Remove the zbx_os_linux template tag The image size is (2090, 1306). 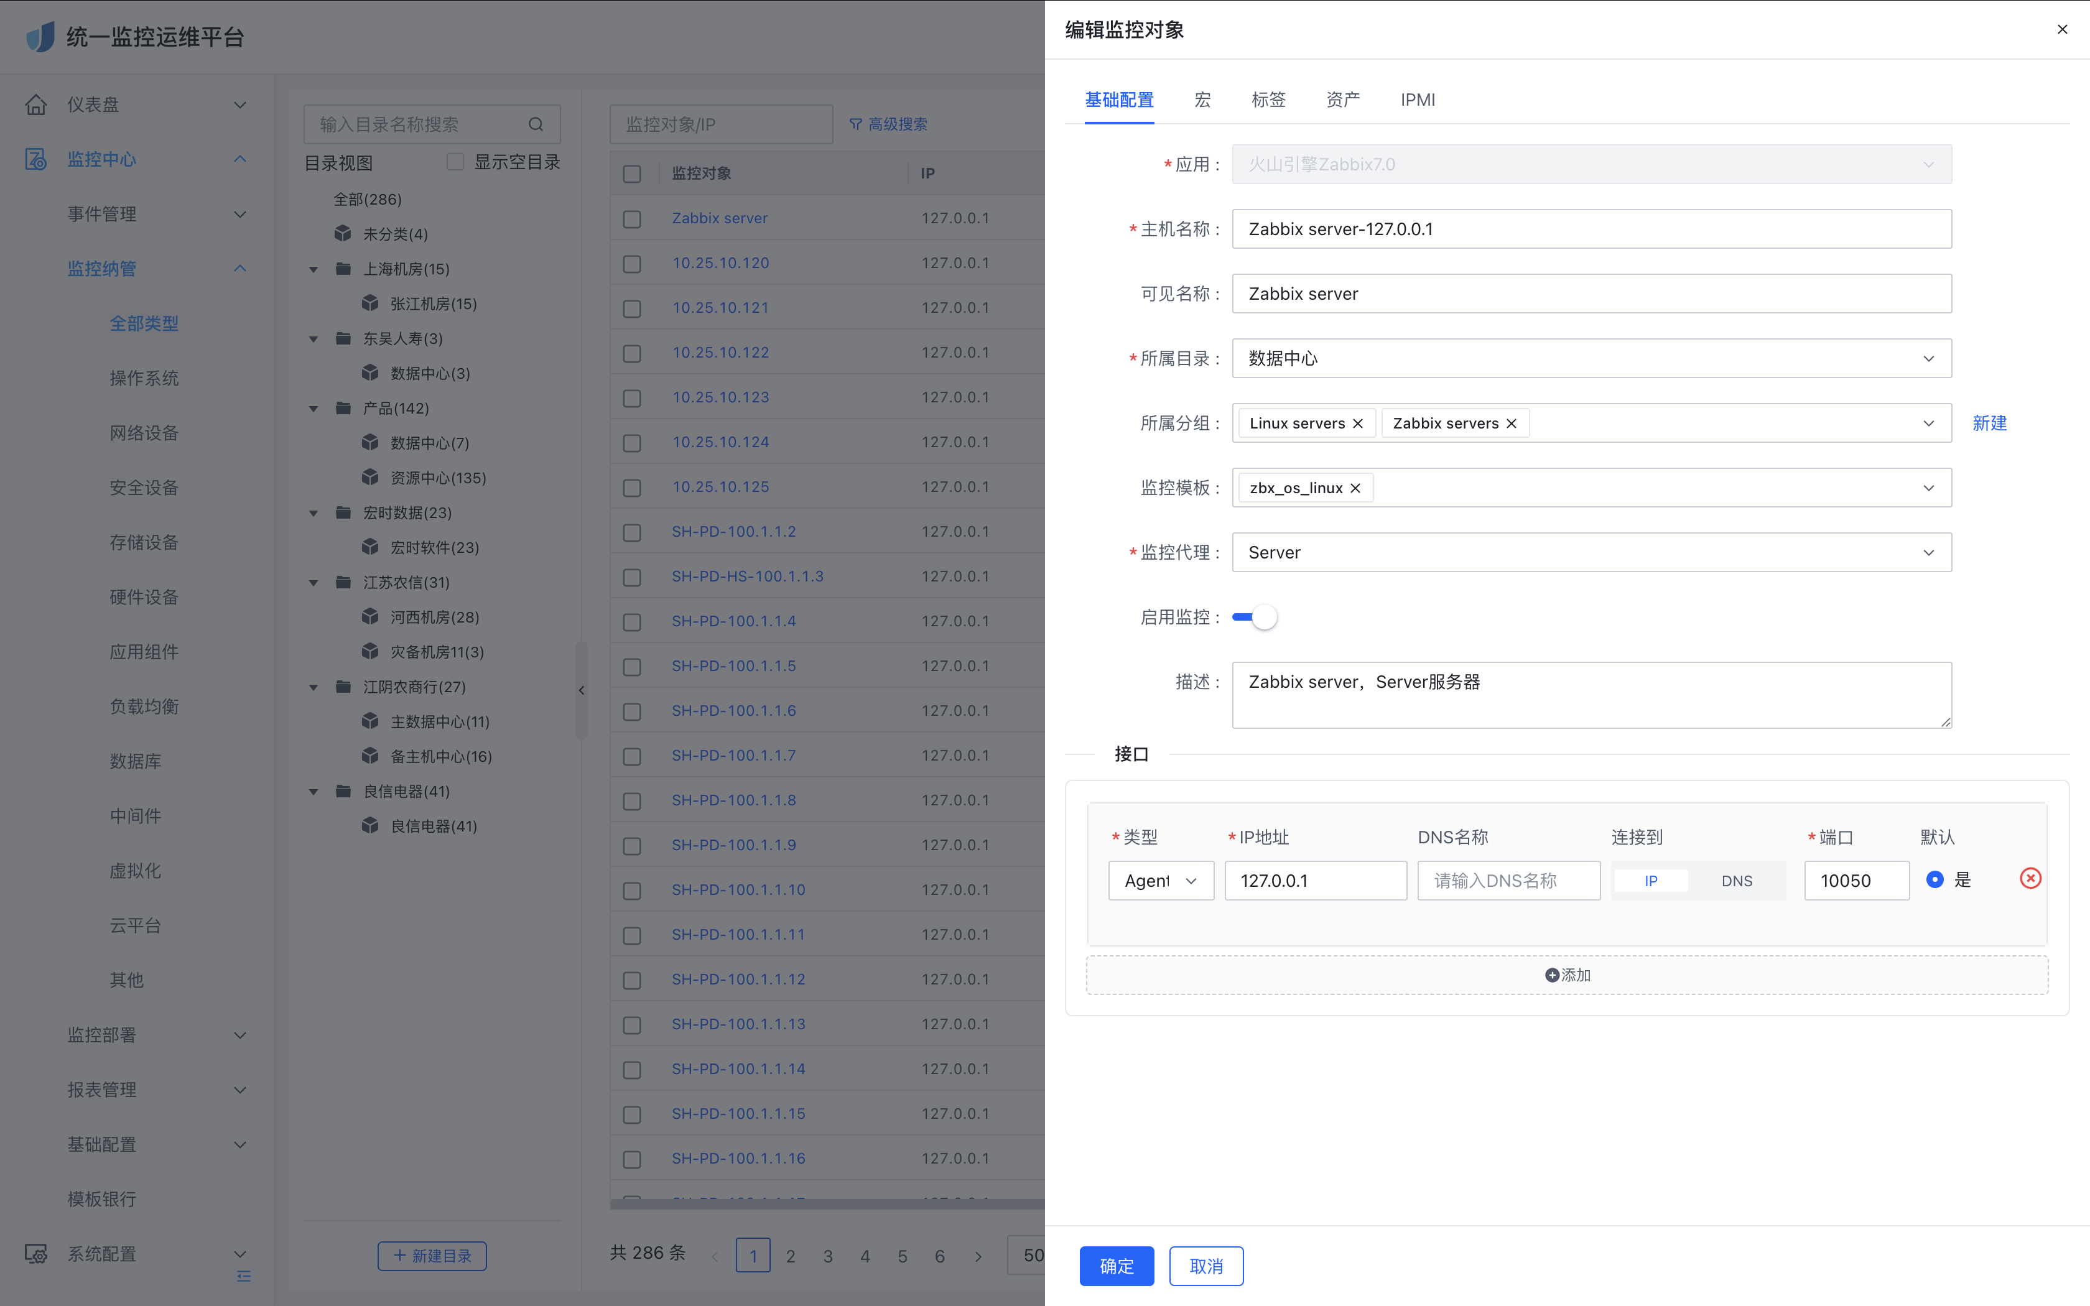click(x=1355, y=488)
